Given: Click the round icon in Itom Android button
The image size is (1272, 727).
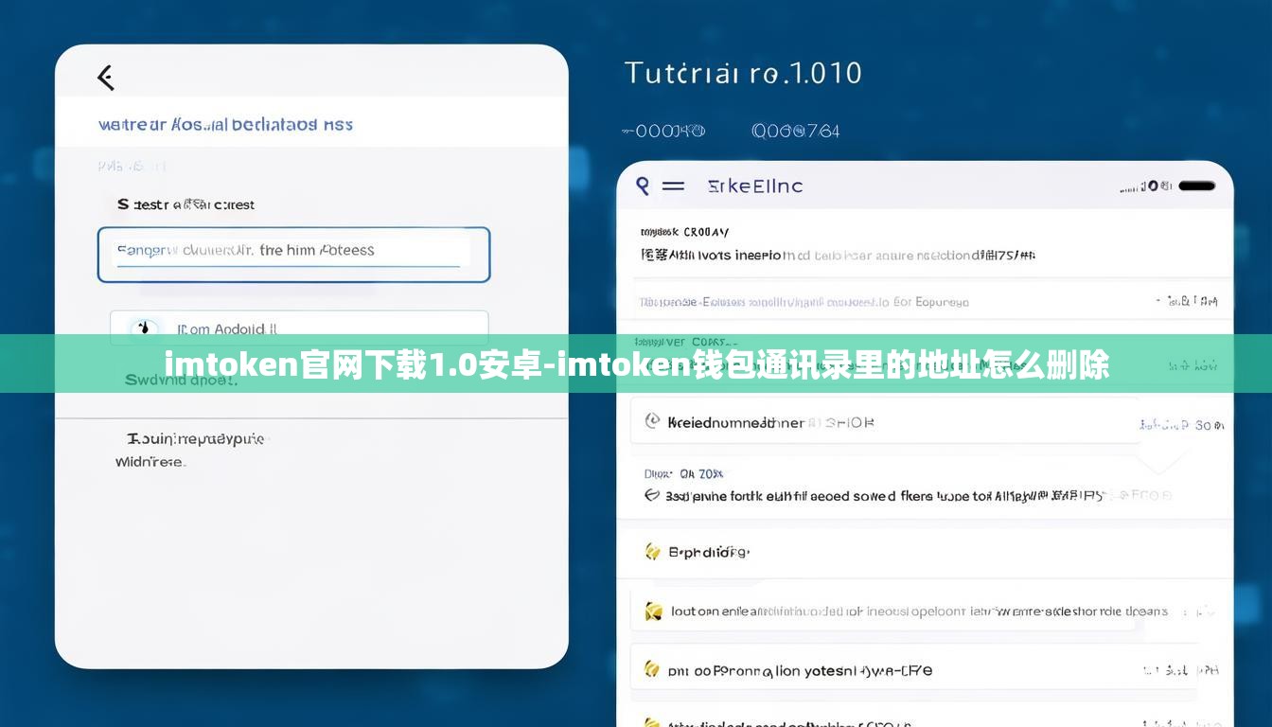Looking at the screenshot, I should 144,328.
